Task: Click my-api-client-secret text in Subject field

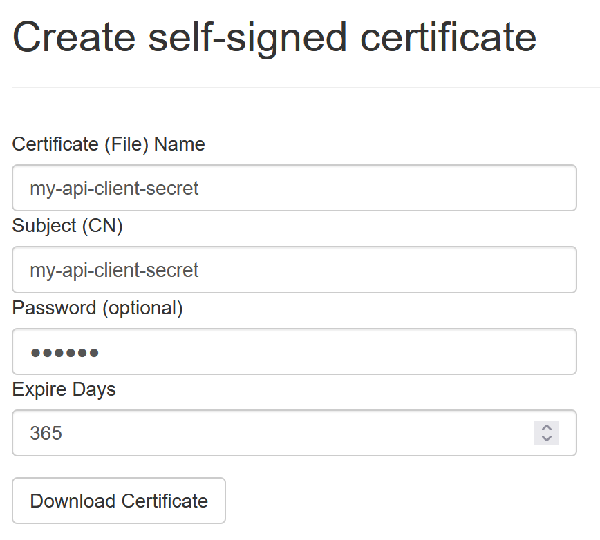Action: click(114, 269)
